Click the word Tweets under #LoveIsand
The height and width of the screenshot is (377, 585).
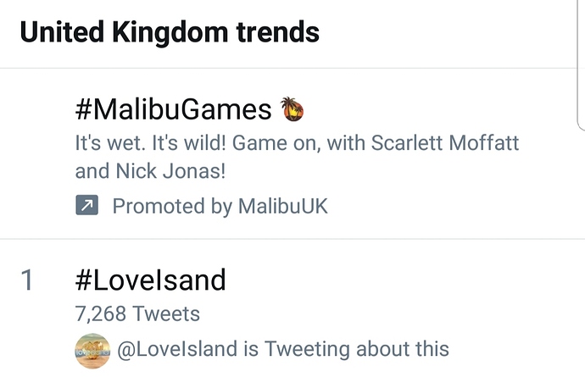point(166,313)
